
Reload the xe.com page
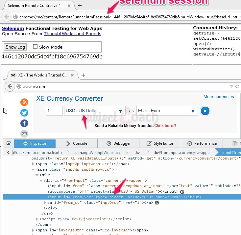[237, 86]
